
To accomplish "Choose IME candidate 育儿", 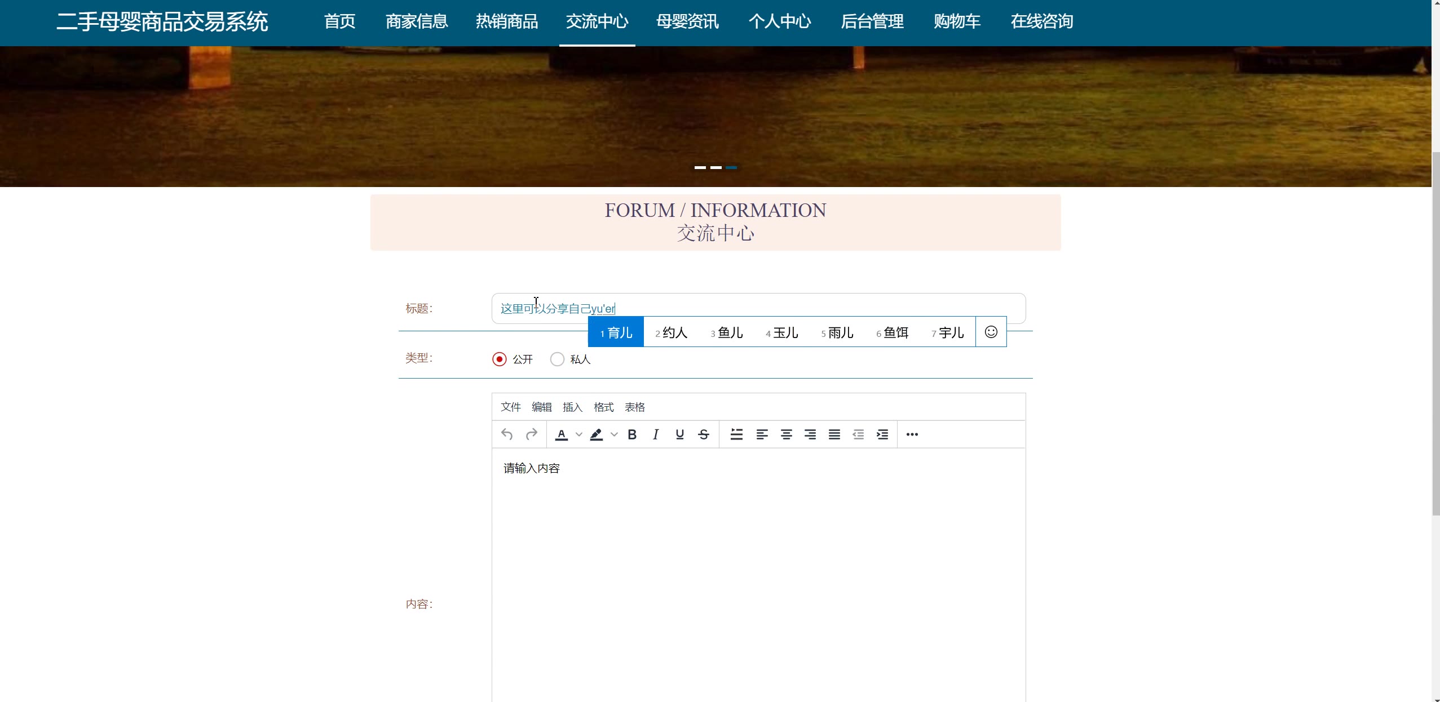I will tap(616, 332).
